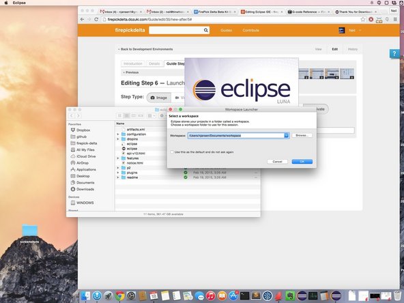Expand the readme folder in Finder
The width and height of the screenshot is (404, 303).
118,177
